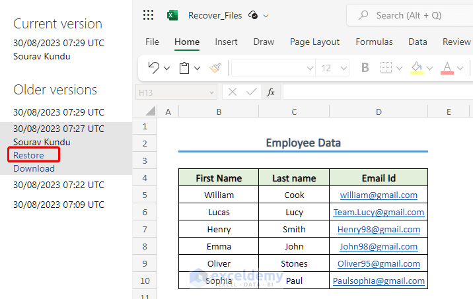
Task: Select the Format Painter brush
Action: (x=215, y=68)
